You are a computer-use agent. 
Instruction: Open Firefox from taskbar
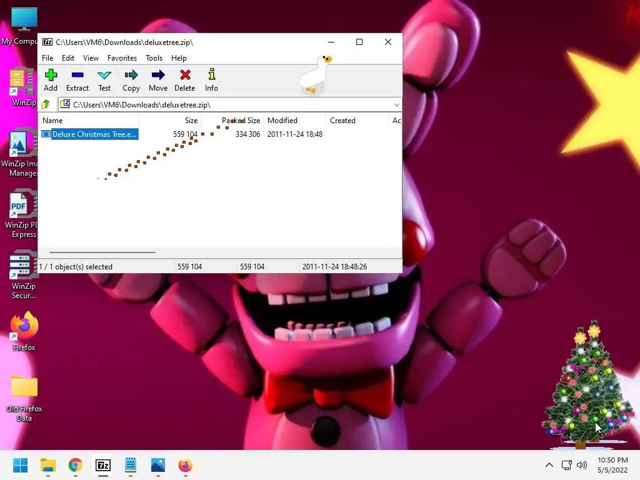point(185,465)
